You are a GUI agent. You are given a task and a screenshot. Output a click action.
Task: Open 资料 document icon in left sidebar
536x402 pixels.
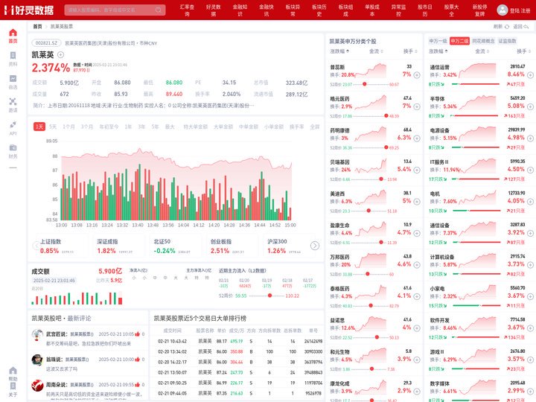[13, 55]
